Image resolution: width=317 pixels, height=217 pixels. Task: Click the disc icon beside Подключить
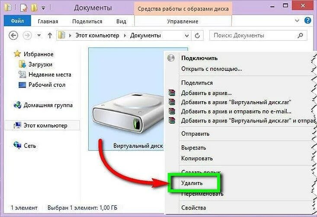tap(171, 58)
